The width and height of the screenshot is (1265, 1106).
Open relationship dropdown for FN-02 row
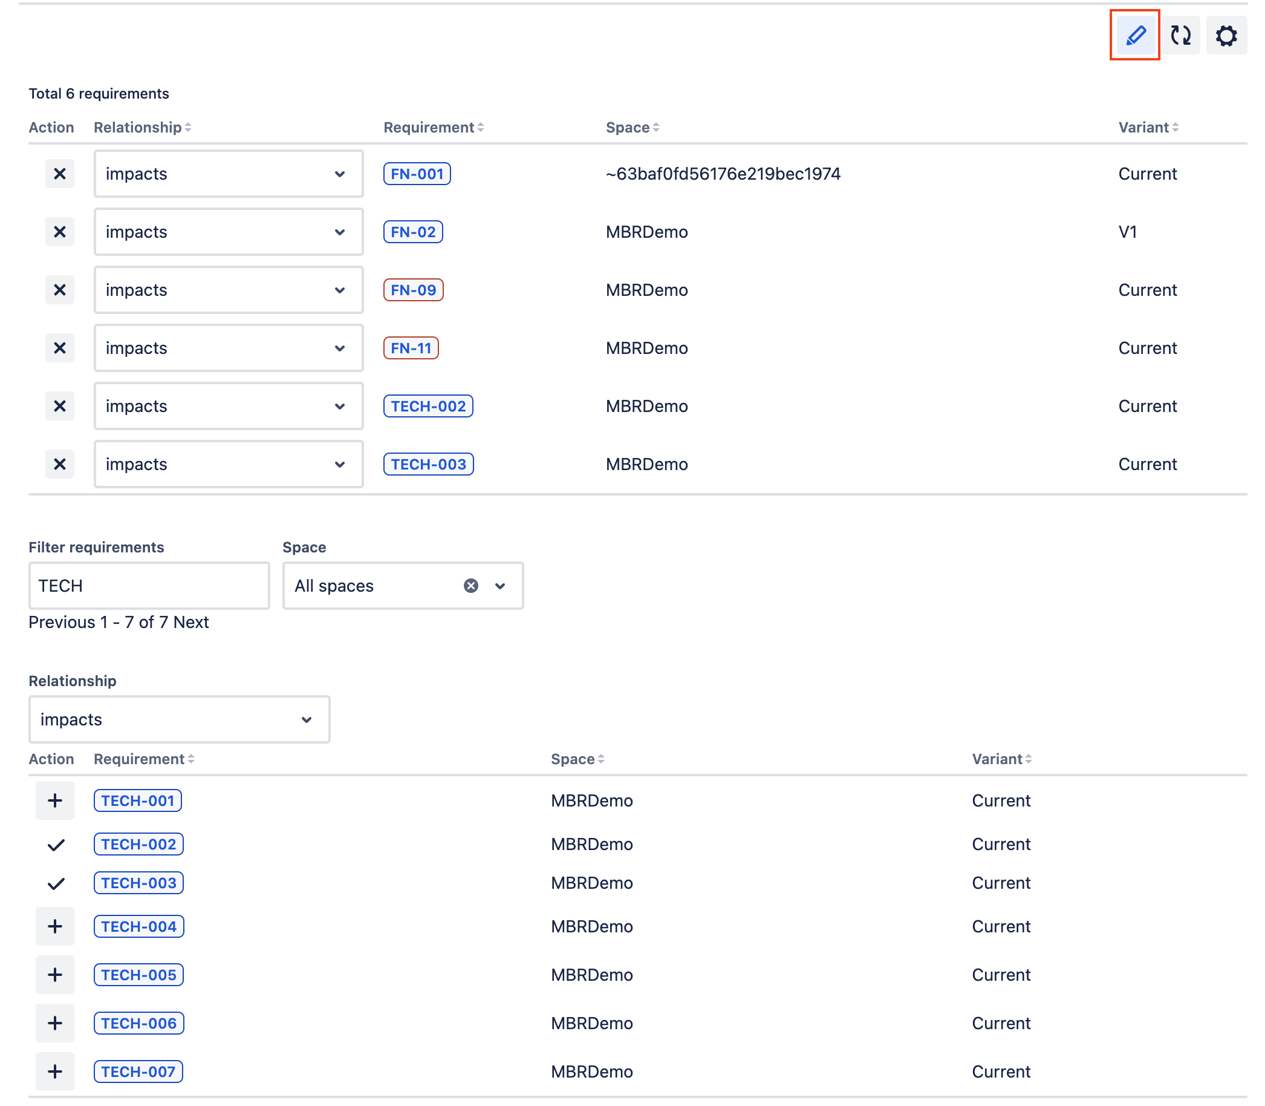(x=228, y=232)
